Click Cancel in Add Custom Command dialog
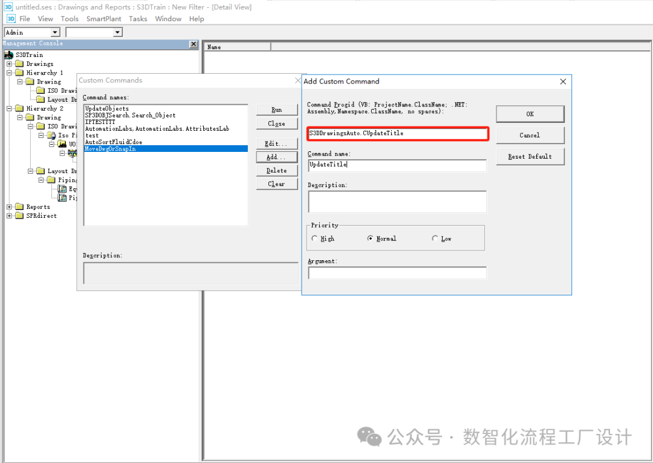Image resolution: width=653 pixels, height=463 pixels. [x=530, y=135]
